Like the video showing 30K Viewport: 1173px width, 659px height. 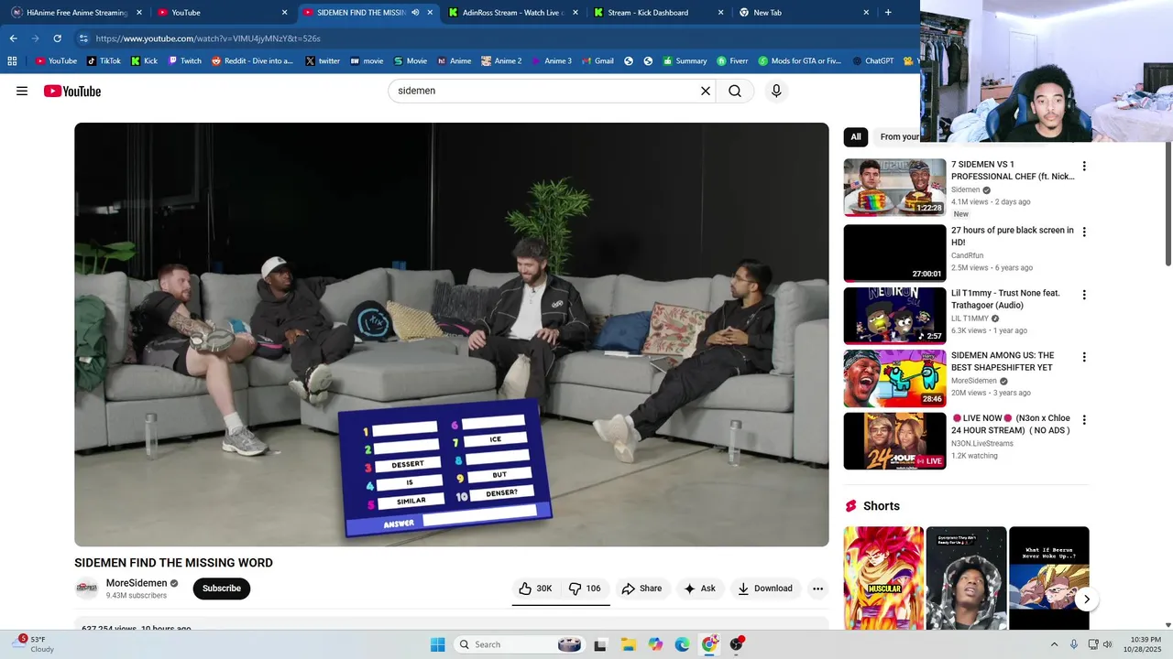click(x=535, y=589)
